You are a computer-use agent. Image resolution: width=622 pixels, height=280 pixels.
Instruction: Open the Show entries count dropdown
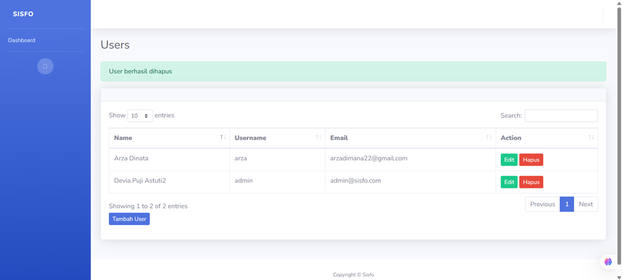coord(140,116)
